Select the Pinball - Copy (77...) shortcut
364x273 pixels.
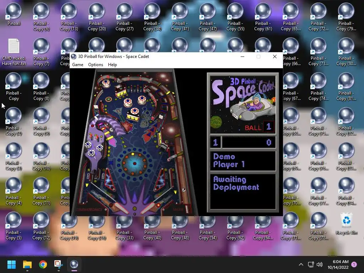click(318, 191)
